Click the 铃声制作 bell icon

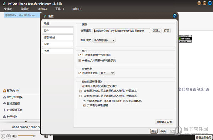pos(5,116)
